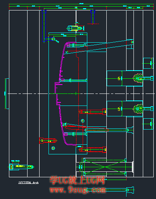Select the circular symbol at cavity block bottom left
156x199 pixels.
(x=53, y=148)
